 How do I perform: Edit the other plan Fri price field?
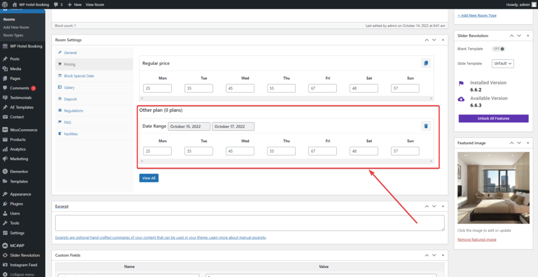[323, 151]
